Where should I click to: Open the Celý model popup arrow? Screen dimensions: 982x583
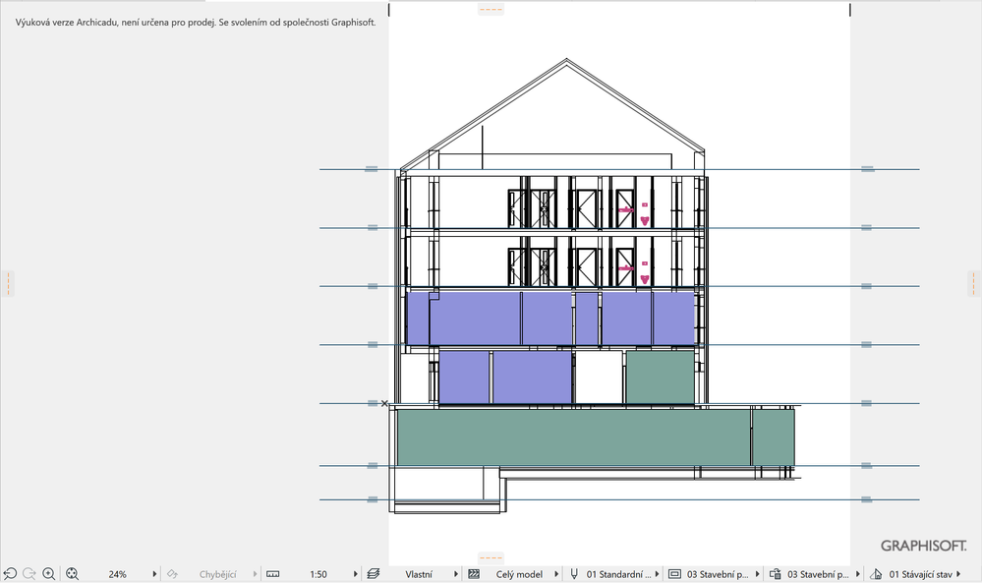[x=556, y=574]
